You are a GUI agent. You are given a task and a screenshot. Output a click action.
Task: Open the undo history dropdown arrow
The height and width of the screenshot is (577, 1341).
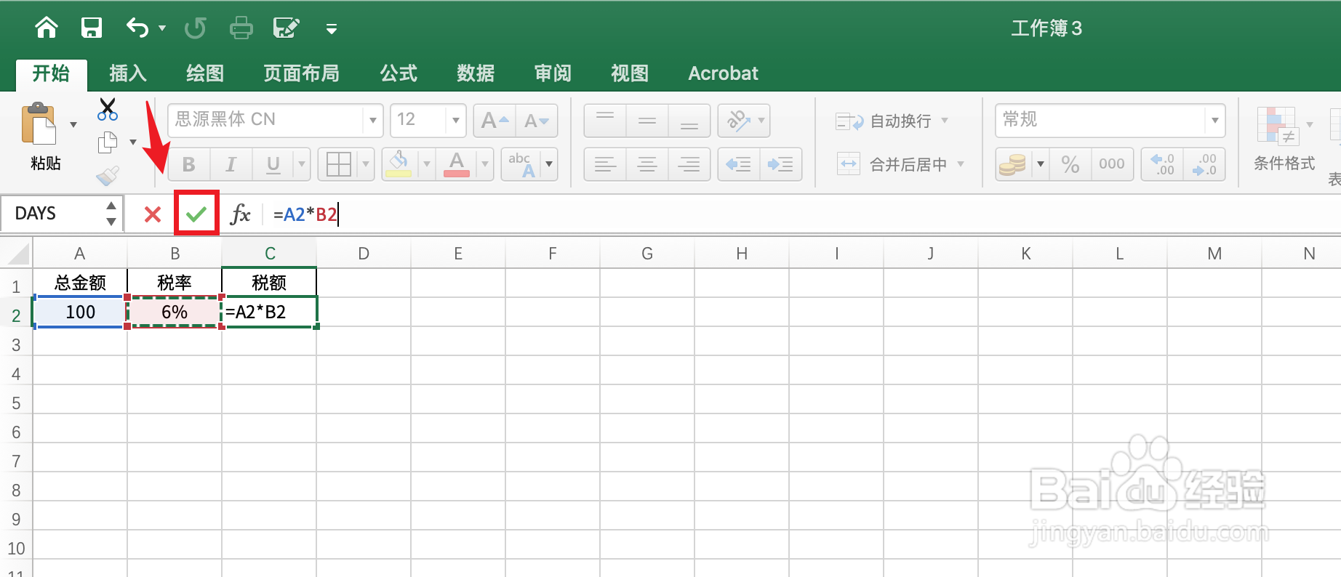pyautogui.click(x=162, y=28)
